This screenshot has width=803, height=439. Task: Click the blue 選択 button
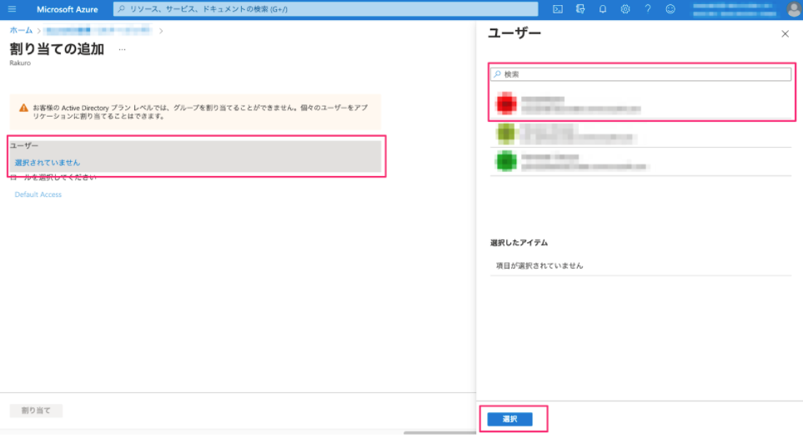tap(509, 419)
